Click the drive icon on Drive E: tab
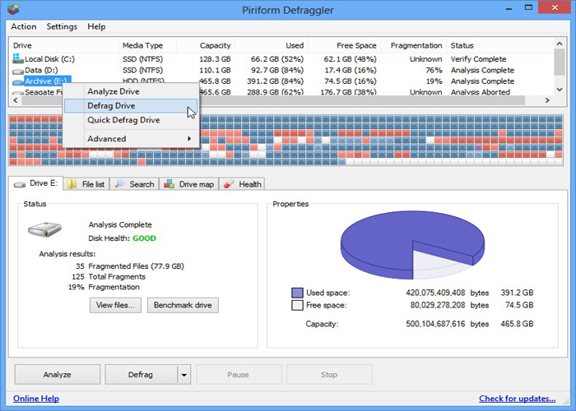Image resolution: width=576 pixels, height=411 pixels. tap(20, 184)
